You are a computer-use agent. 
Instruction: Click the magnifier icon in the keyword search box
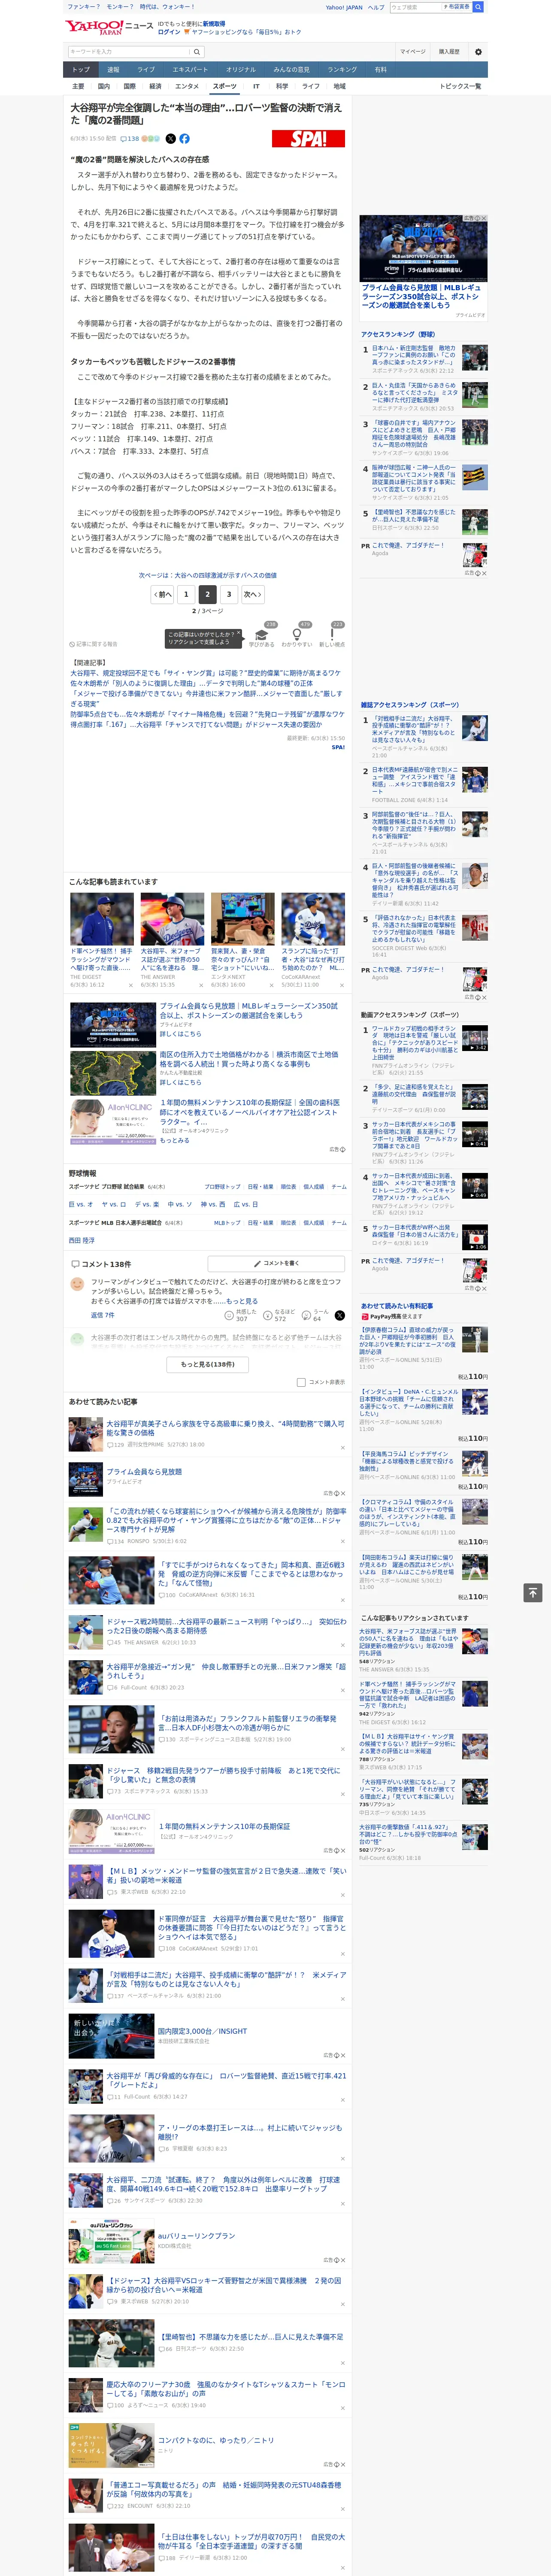click(x=197, y=51)
